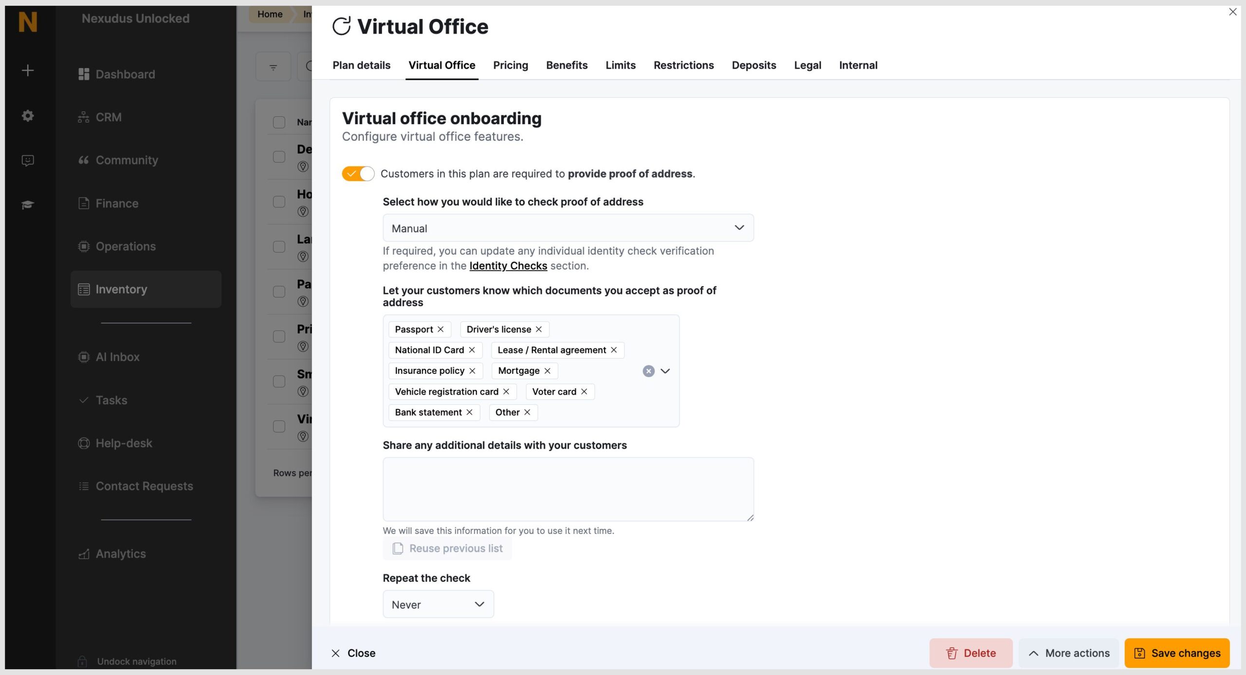Go to the Restrictions tab
The height and width of the screenshot is (675, 1246).
click(683, 65)
